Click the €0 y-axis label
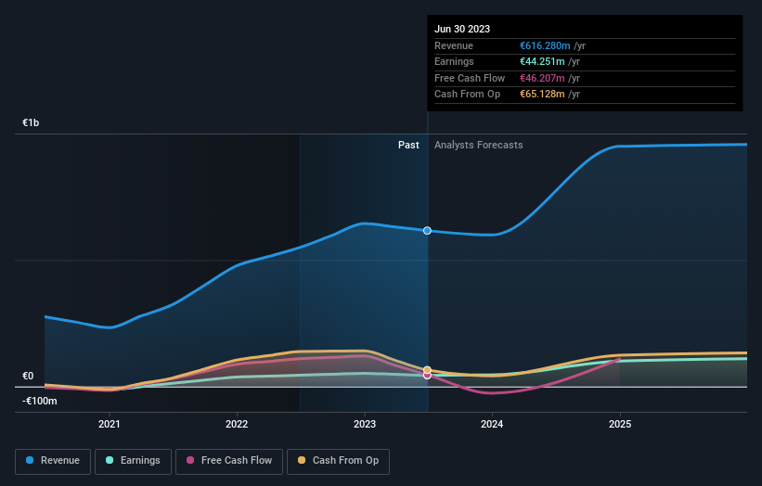The height and width of the screenshot is (486, 762). tap(28, 376)
